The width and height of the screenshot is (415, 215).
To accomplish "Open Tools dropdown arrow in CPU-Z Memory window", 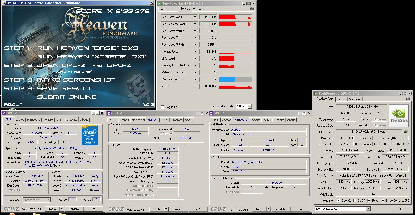I will 166,209.
